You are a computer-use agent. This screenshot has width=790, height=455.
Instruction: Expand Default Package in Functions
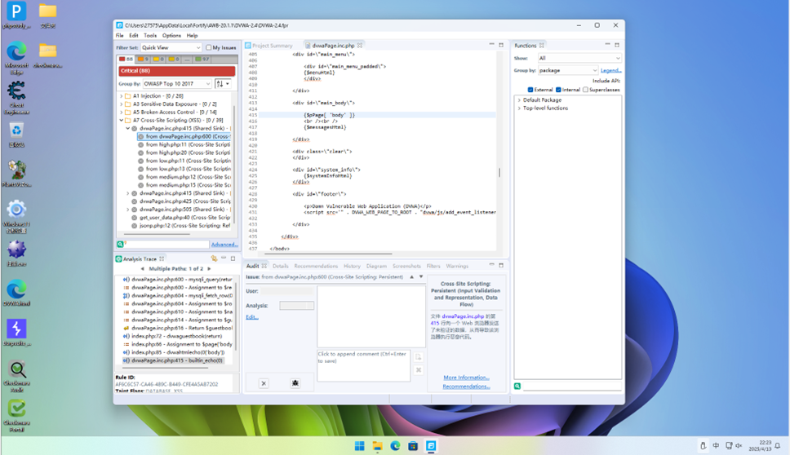pos(519,99)
